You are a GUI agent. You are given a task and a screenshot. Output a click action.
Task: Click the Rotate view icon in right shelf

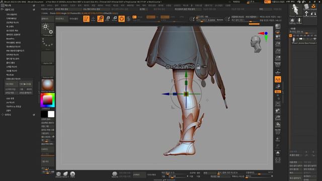(x=278, y=125)
